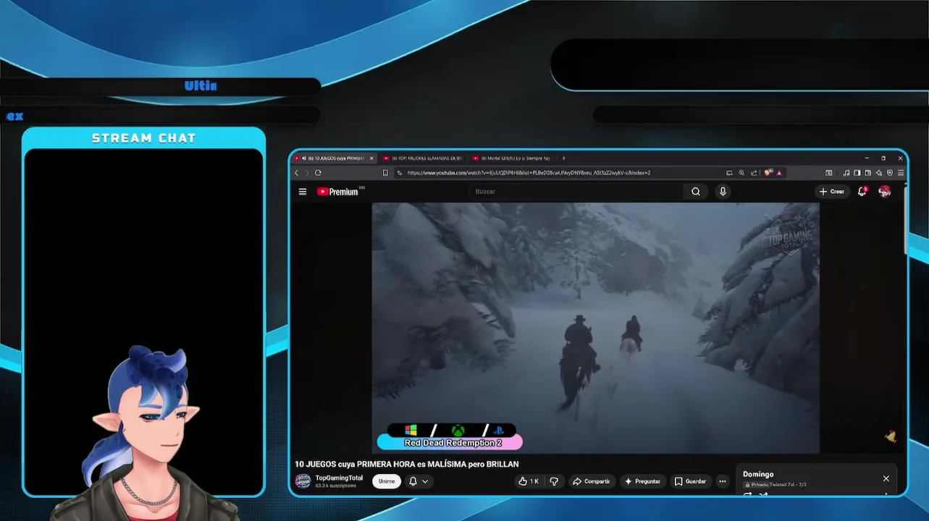Viewport: 929px width, 521px height.
Task: Open the zoom magnifier in the address bar
Action: click(741, 173)
